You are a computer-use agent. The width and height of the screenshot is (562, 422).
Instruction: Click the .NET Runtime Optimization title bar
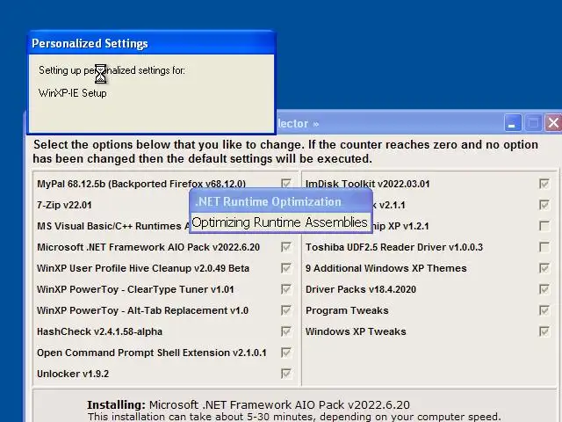(x=281, y=201)
